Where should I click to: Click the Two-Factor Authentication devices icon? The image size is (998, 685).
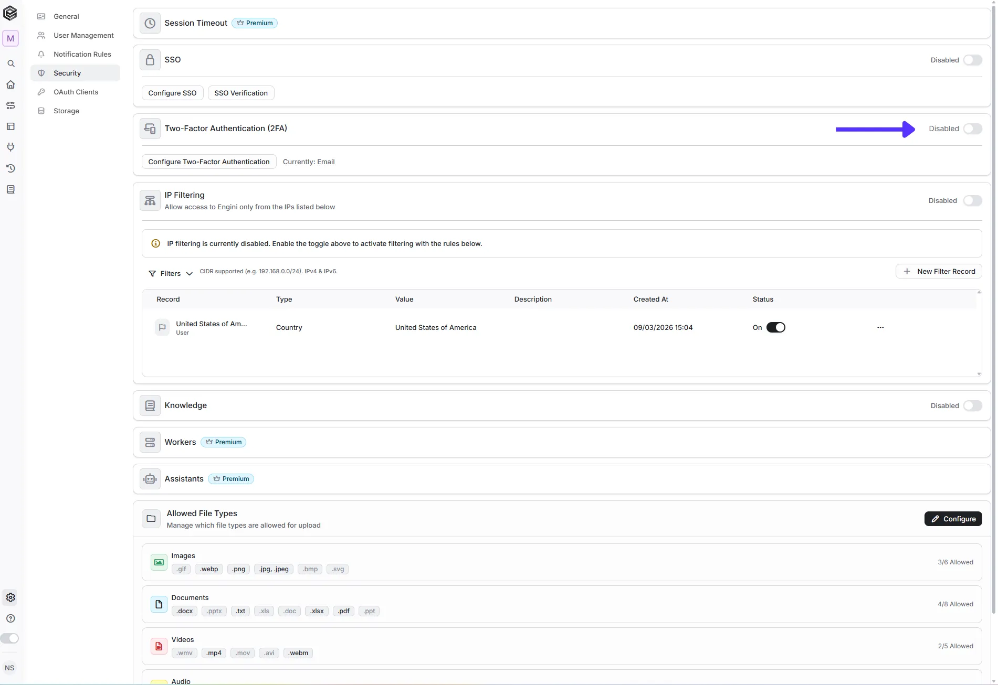pos(150,129)
